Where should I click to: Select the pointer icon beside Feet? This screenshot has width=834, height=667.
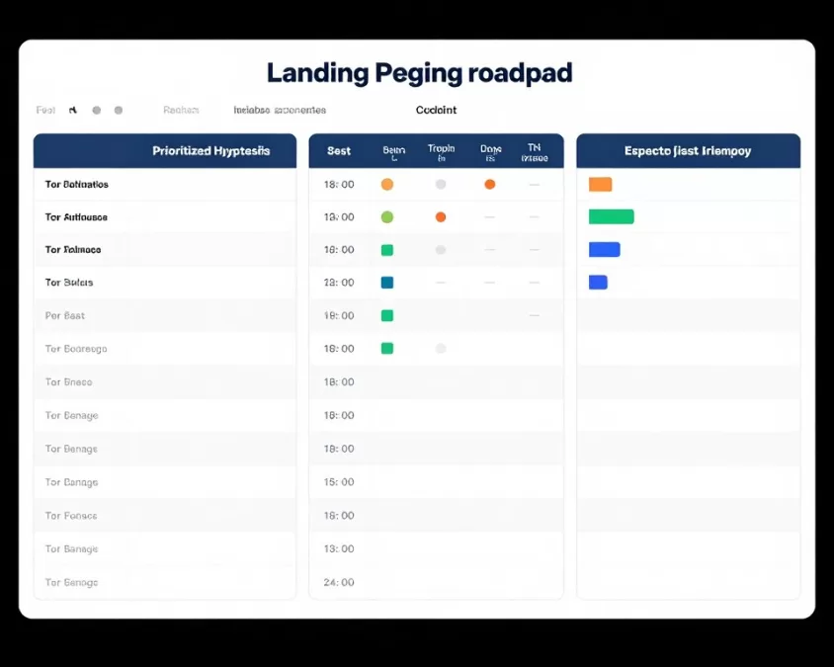coord(72,109)
